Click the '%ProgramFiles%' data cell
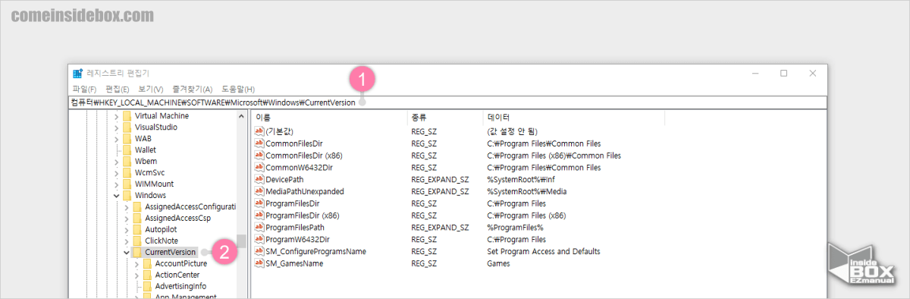Screen dimensions: 910x299 point(515,228)
